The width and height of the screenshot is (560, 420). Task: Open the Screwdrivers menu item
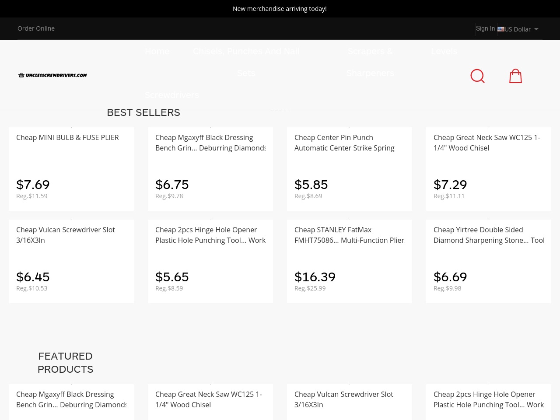[x=171, y=95]
